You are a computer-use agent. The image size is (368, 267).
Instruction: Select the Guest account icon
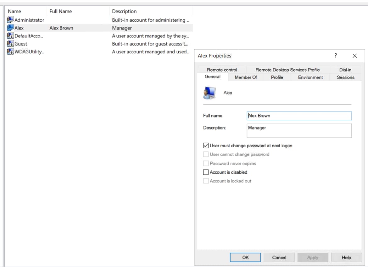[x=10, y=44]
